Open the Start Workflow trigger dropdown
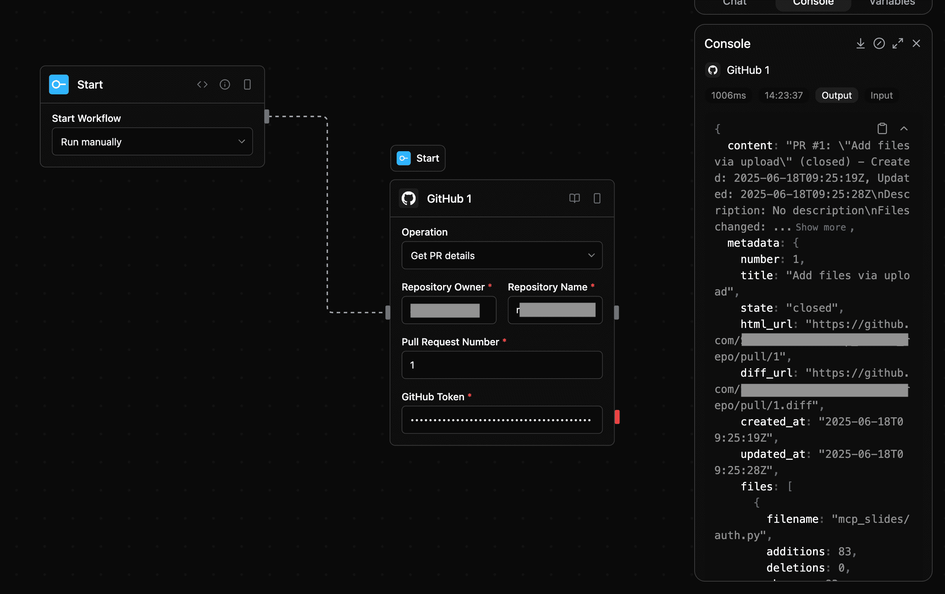Screen dimensions: 945x594 click(x=152, y=142)
